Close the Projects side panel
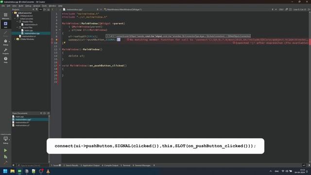The height and width of the screenshot is (175, 311). click(x=49, y=10)
